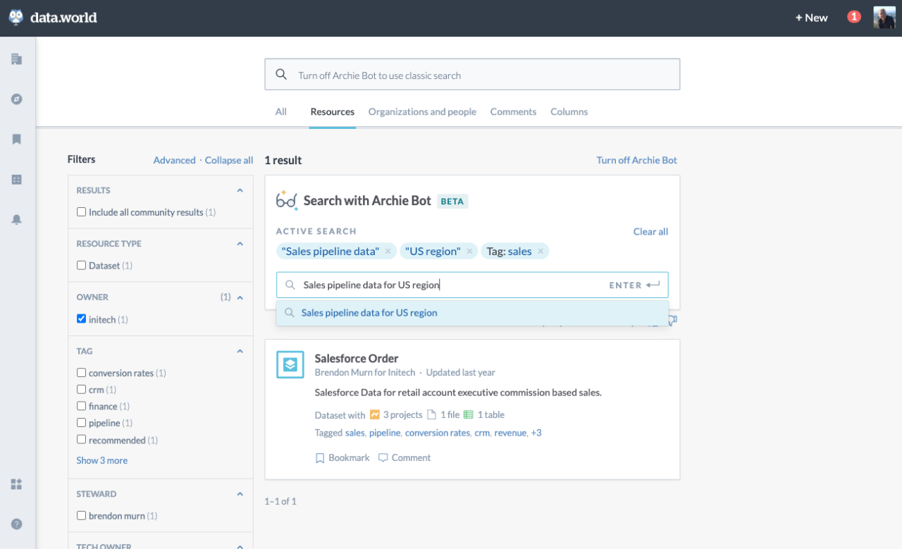
Task: Switch to the Comments tab
Action: 513,111
